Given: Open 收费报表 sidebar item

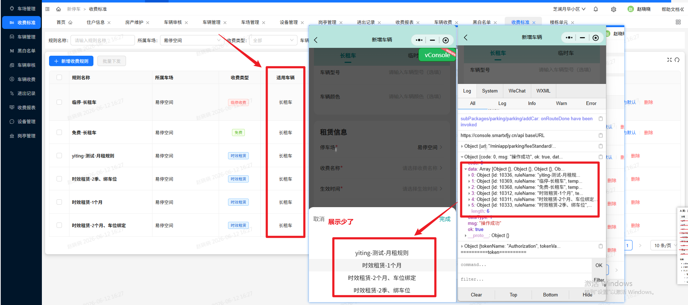Looking at the screenshot, I should point(22,107).
